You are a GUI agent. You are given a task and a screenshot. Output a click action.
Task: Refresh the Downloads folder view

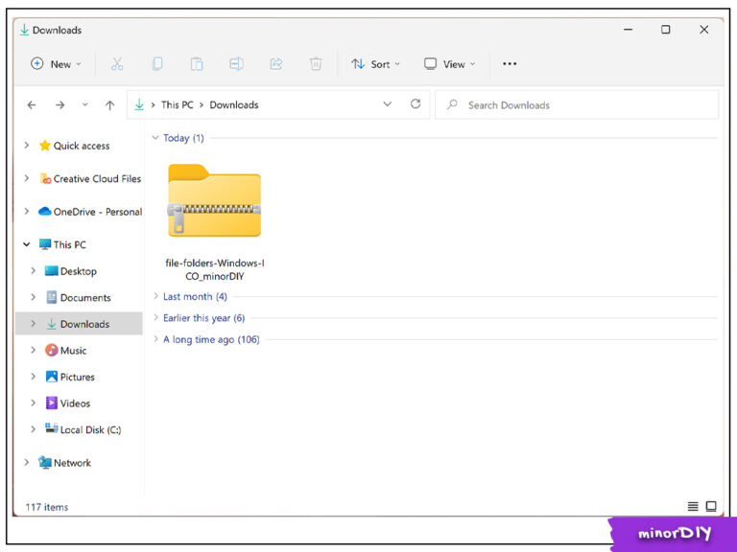[416, 103]
